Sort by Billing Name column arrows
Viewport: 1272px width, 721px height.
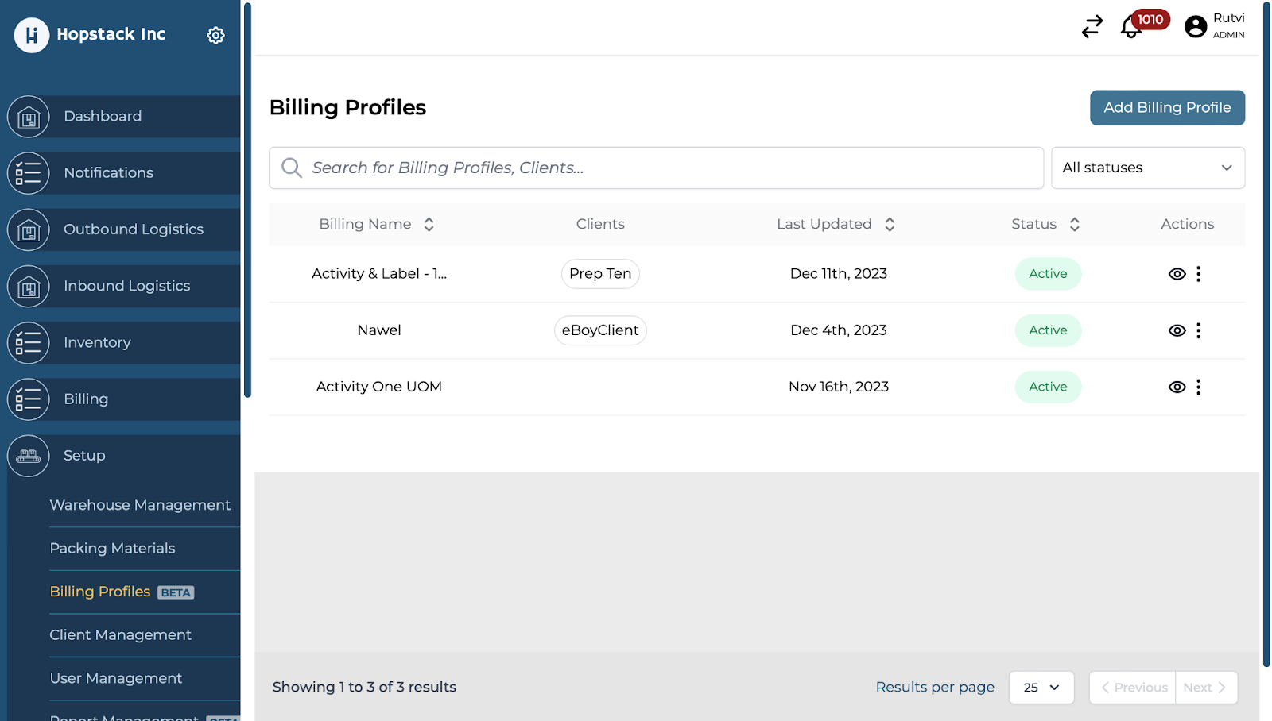point(429,225)
